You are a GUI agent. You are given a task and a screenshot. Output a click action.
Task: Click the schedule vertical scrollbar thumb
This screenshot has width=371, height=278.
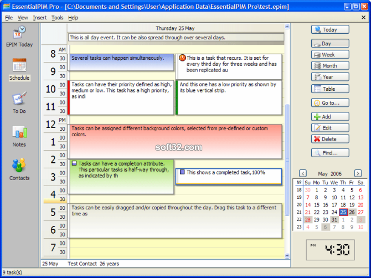[287, 159]
